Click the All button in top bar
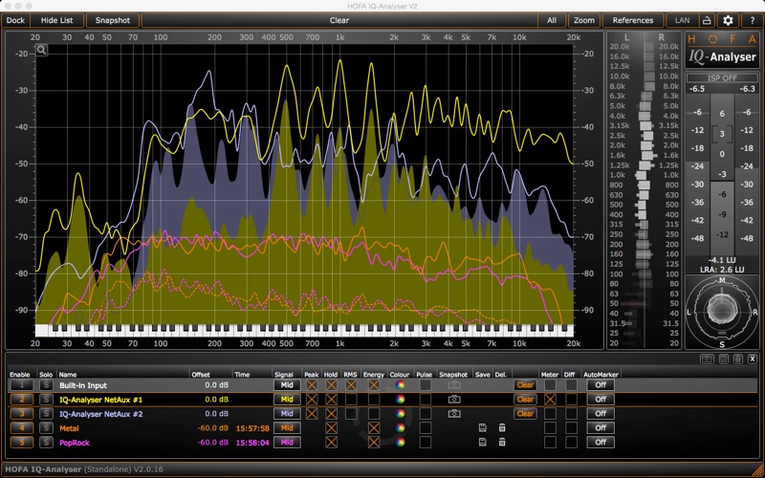 [x=552, y=20]
